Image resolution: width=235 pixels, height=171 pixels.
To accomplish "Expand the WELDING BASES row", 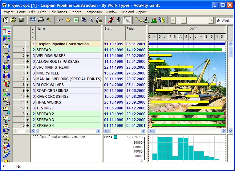I will point(28,55).
